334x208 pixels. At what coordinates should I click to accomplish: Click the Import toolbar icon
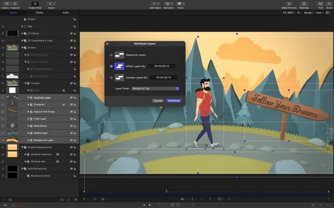[x=51, y=4]
